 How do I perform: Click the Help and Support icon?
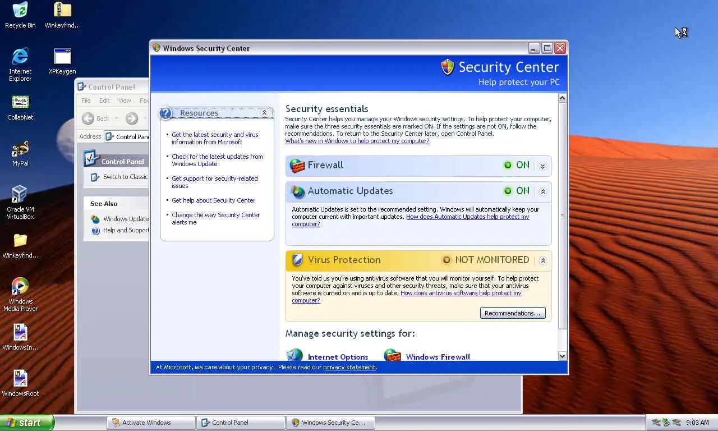click(x=95, y=231)
